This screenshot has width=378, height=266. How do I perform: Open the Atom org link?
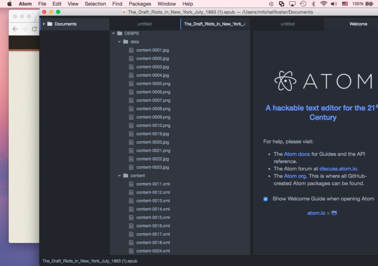pyautogui.click(x=295, y=176)
